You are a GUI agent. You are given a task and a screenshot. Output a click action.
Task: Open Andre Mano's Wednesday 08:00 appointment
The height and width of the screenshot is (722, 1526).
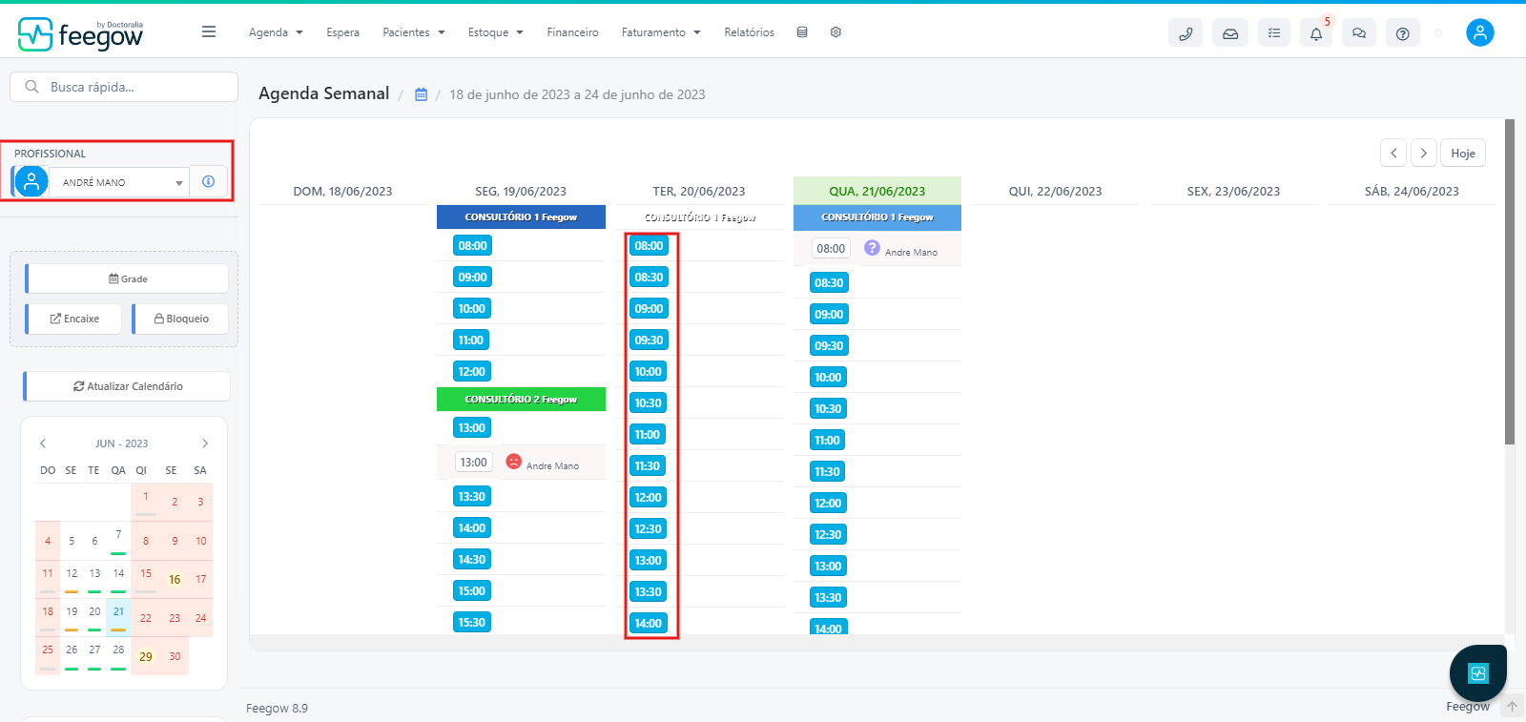(x=877, y=249)
